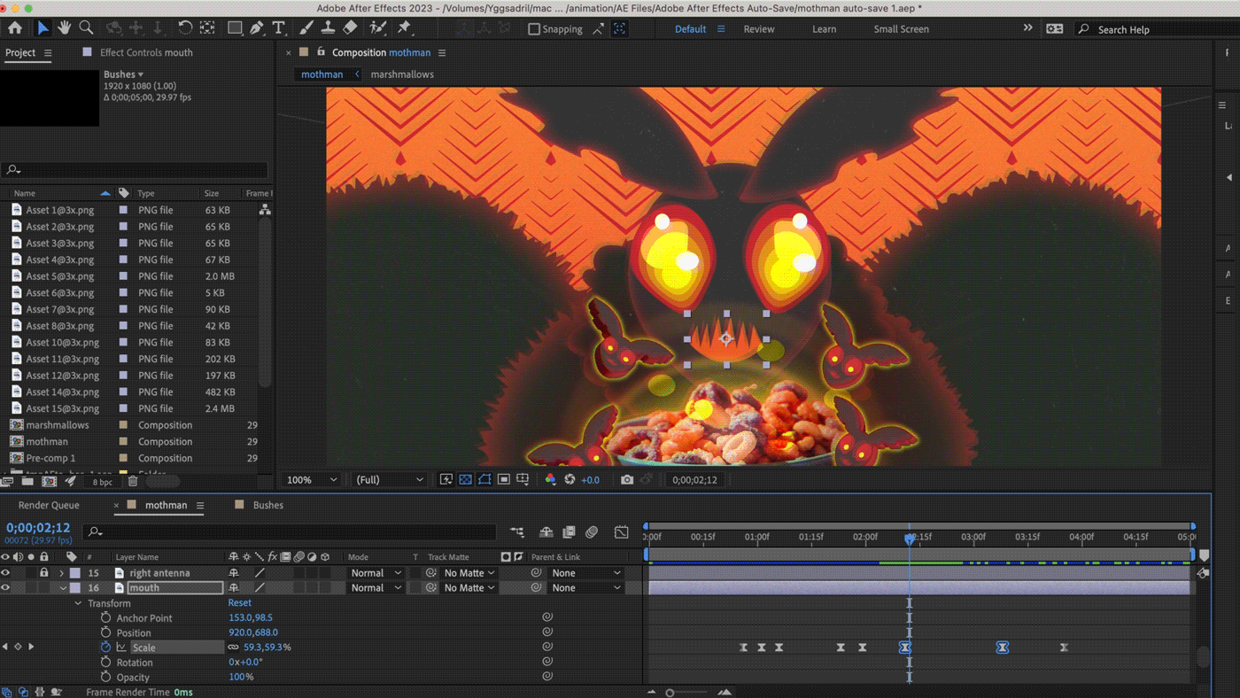Take a snapshot with the camera icon
1240x698 pixels.
[x=627, y=479]
